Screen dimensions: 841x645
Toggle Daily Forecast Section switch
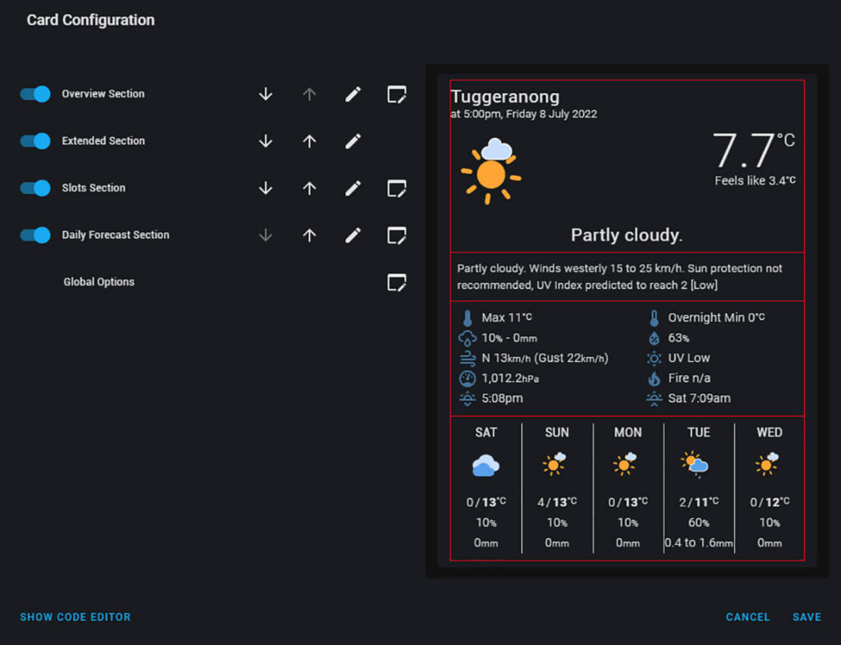35,236
